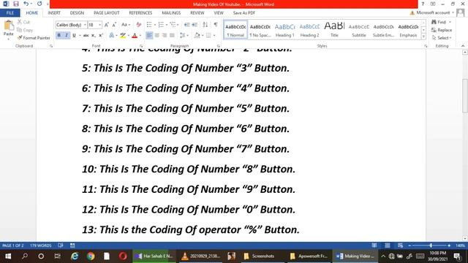The image size is (468, 263).
Task: Click the Center alignment icon
Action: [156, 36]
